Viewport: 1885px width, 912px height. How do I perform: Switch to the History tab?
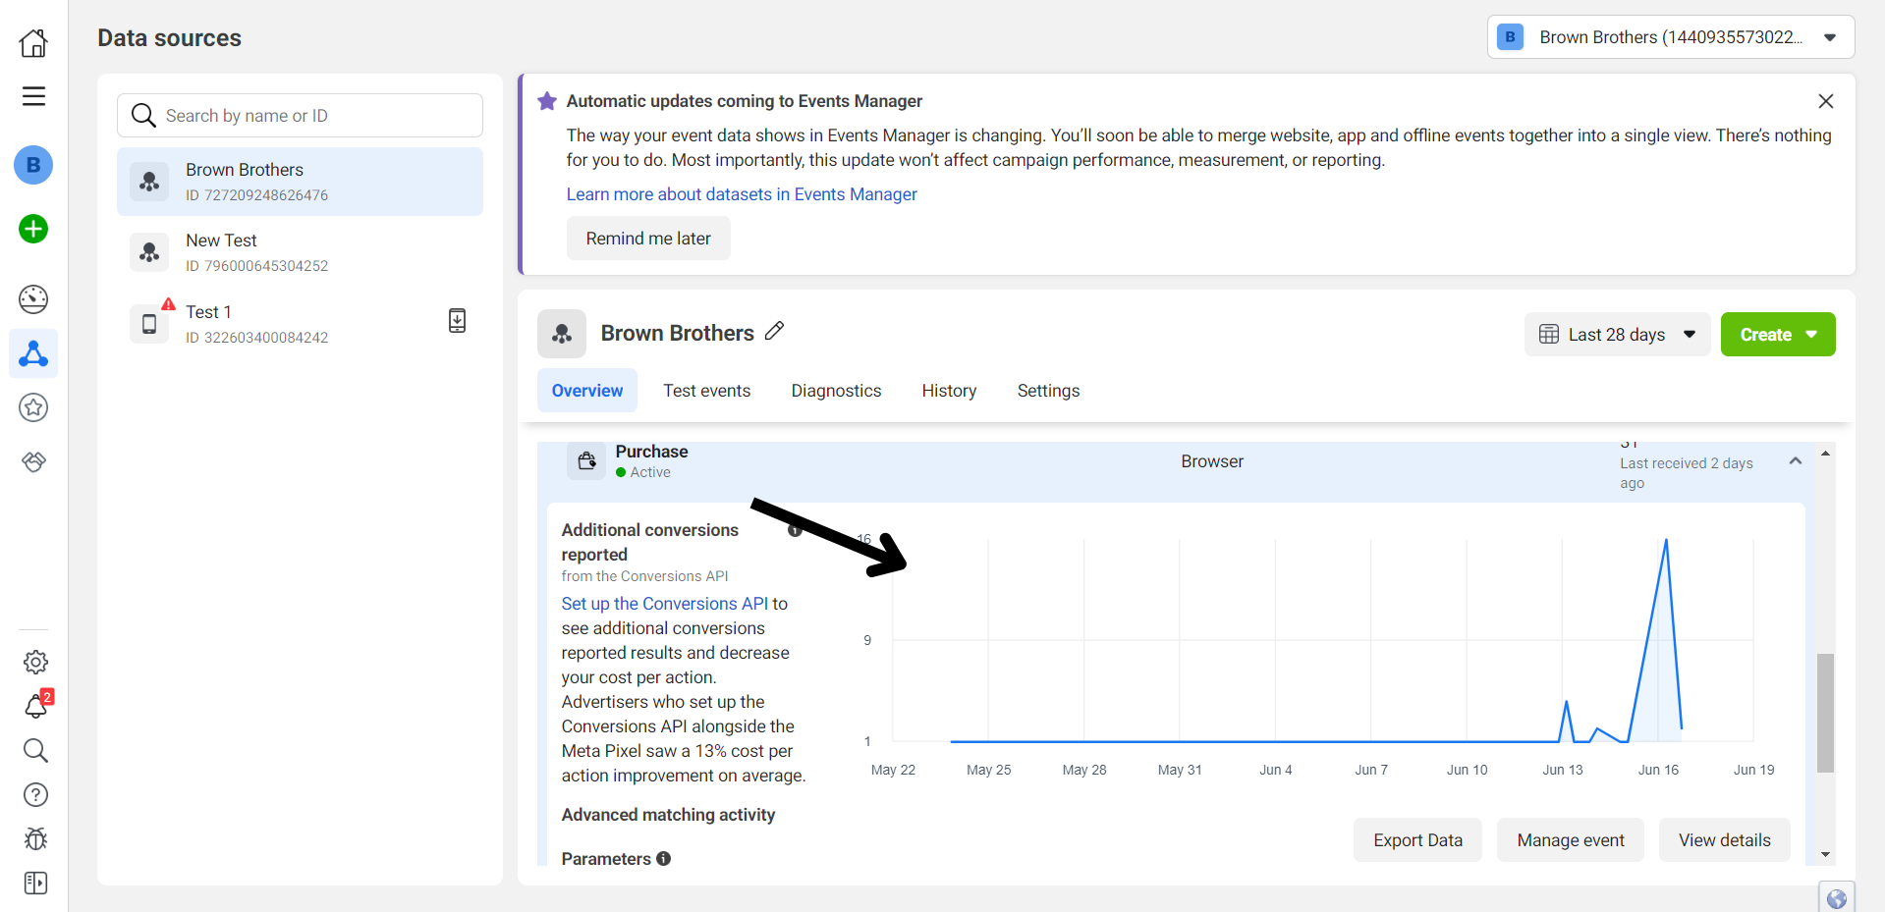pyautogui.click(x=949, y=391)
